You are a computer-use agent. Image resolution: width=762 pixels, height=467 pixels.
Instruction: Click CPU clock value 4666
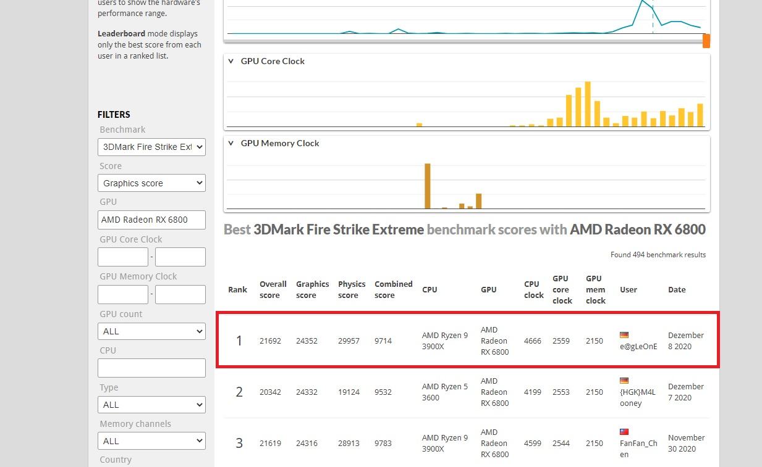tap(533, 341)
